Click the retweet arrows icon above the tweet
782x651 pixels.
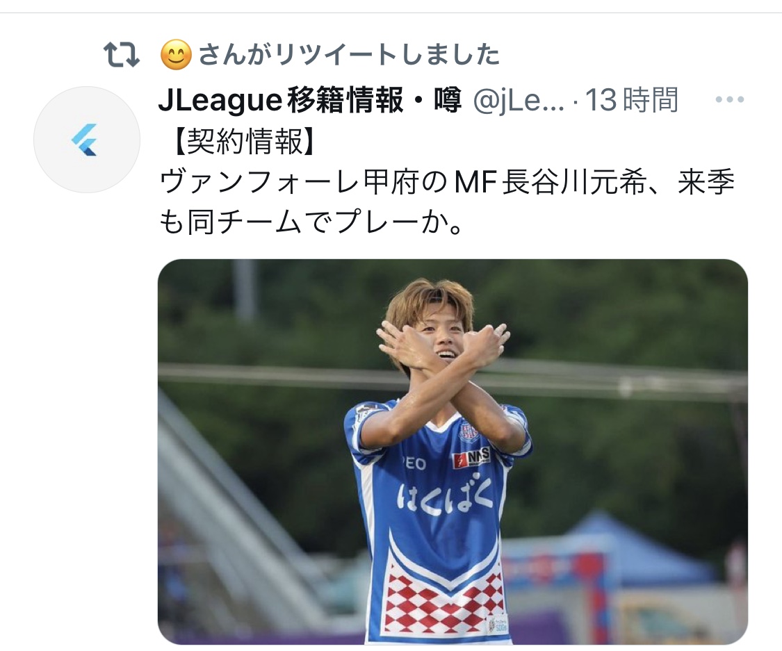click(122, 54)
